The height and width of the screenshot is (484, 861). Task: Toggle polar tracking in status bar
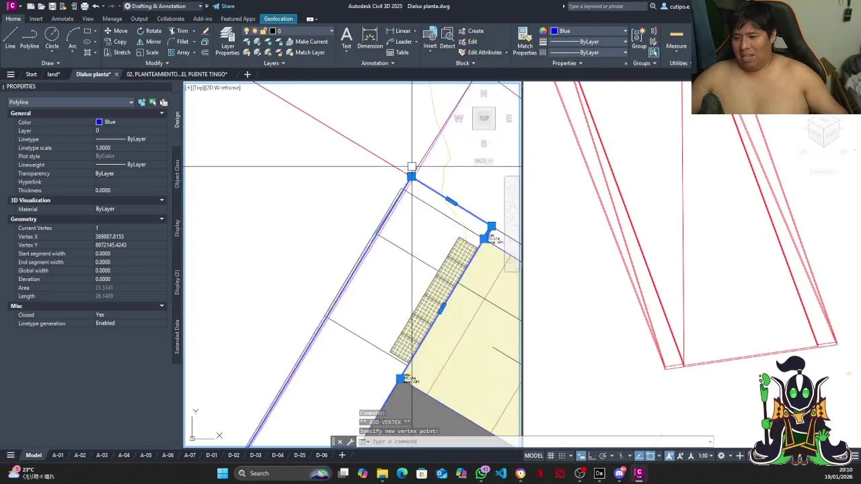pos(603,455)
